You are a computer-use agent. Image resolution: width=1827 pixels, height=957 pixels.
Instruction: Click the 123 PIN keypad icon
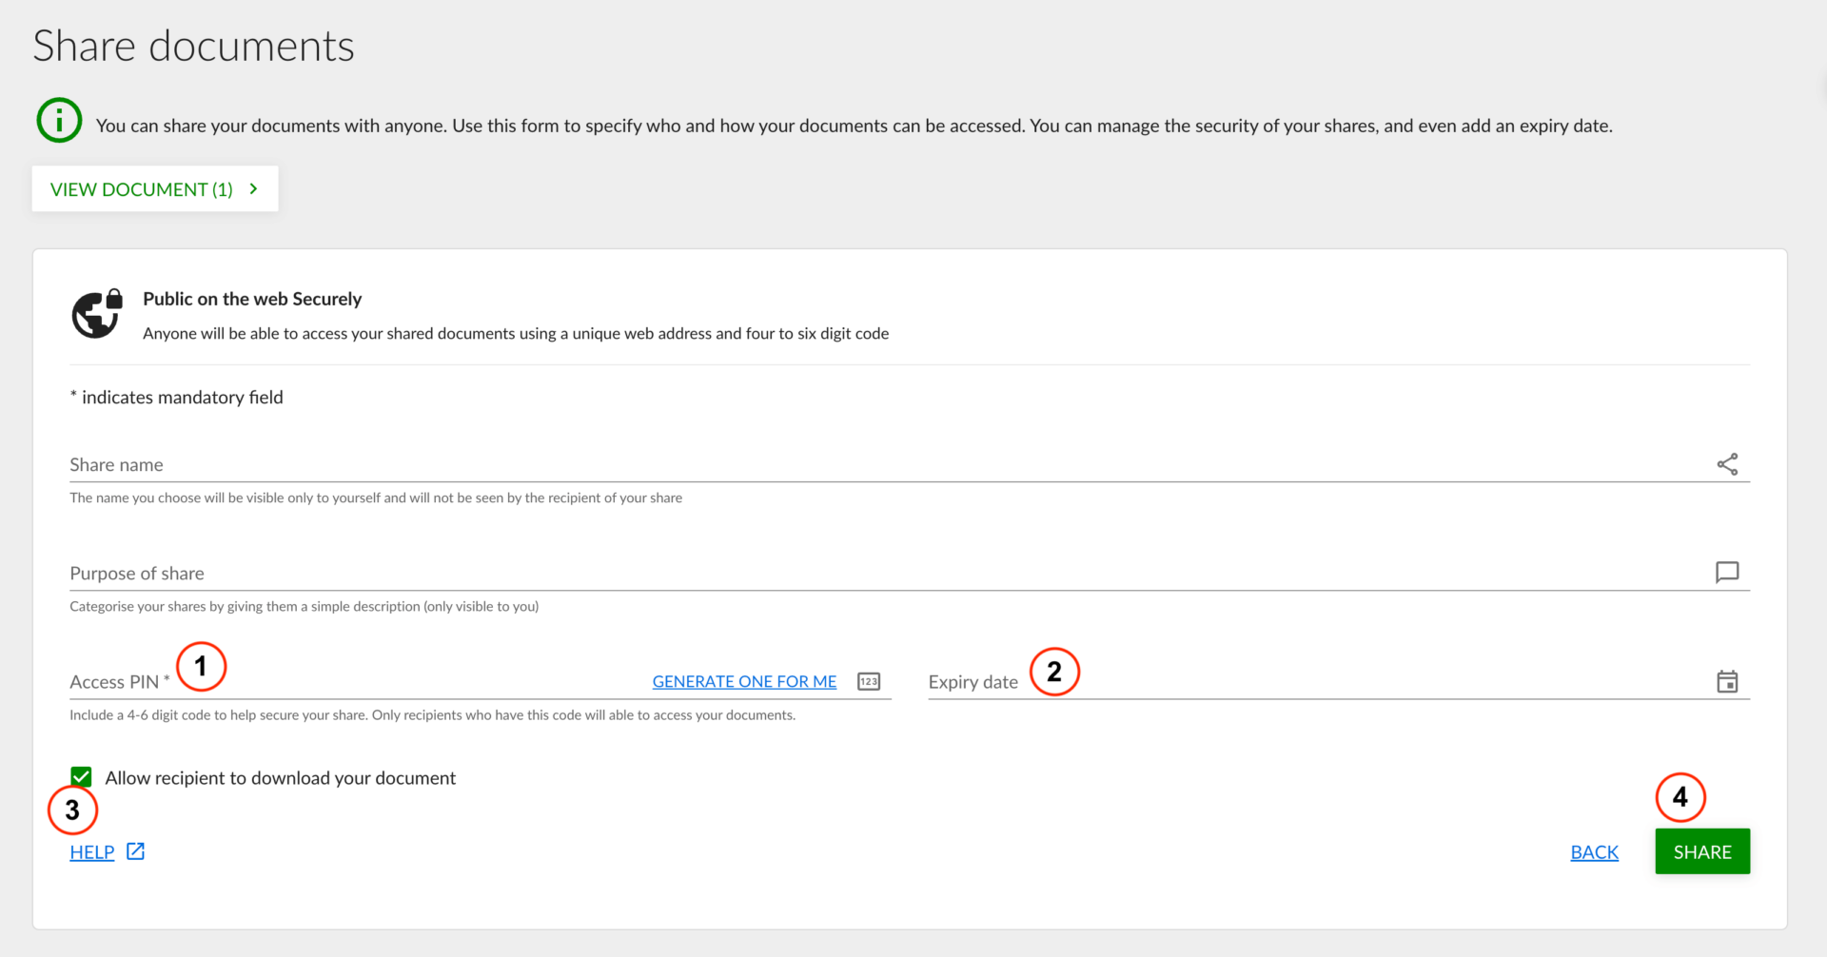pyautogui.click(x=869, y=681)
